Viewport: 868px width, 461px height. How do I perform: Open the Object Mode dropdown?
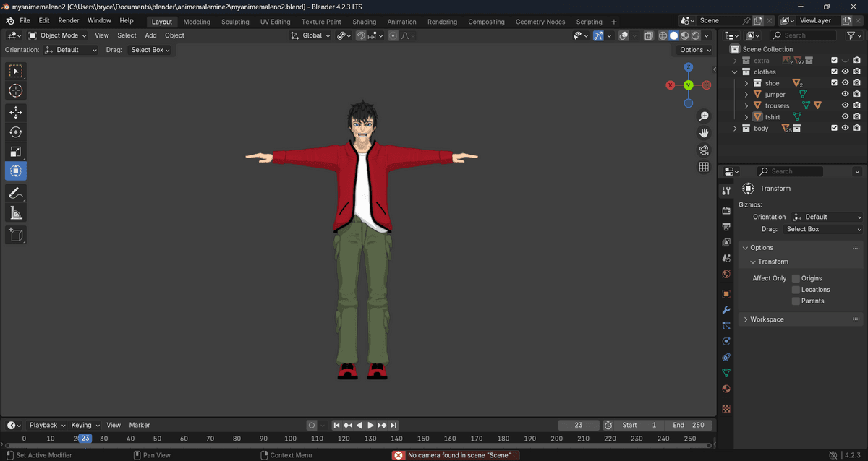tap(57, 35)
